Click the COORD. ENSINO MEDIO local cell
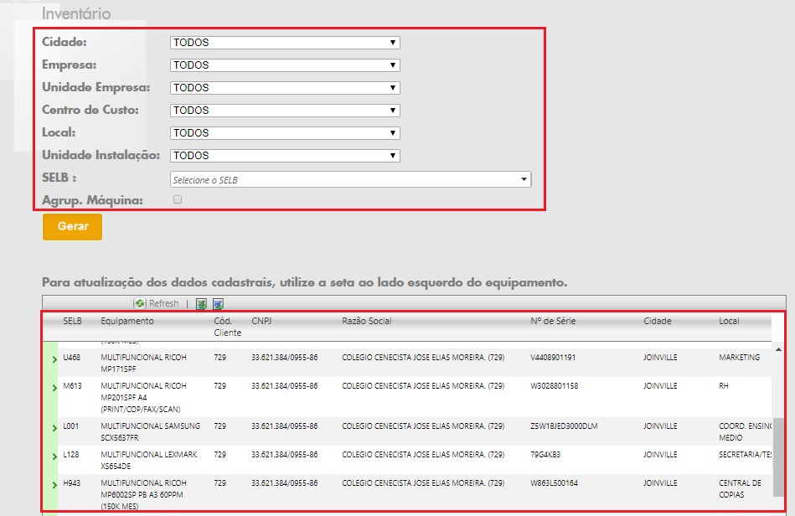Image resolution: width=795 pixels, height=516 pixels. pos(745,432)
